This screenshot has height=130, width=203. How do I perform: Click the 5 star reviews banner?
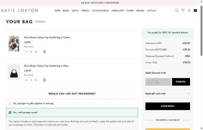100,3
